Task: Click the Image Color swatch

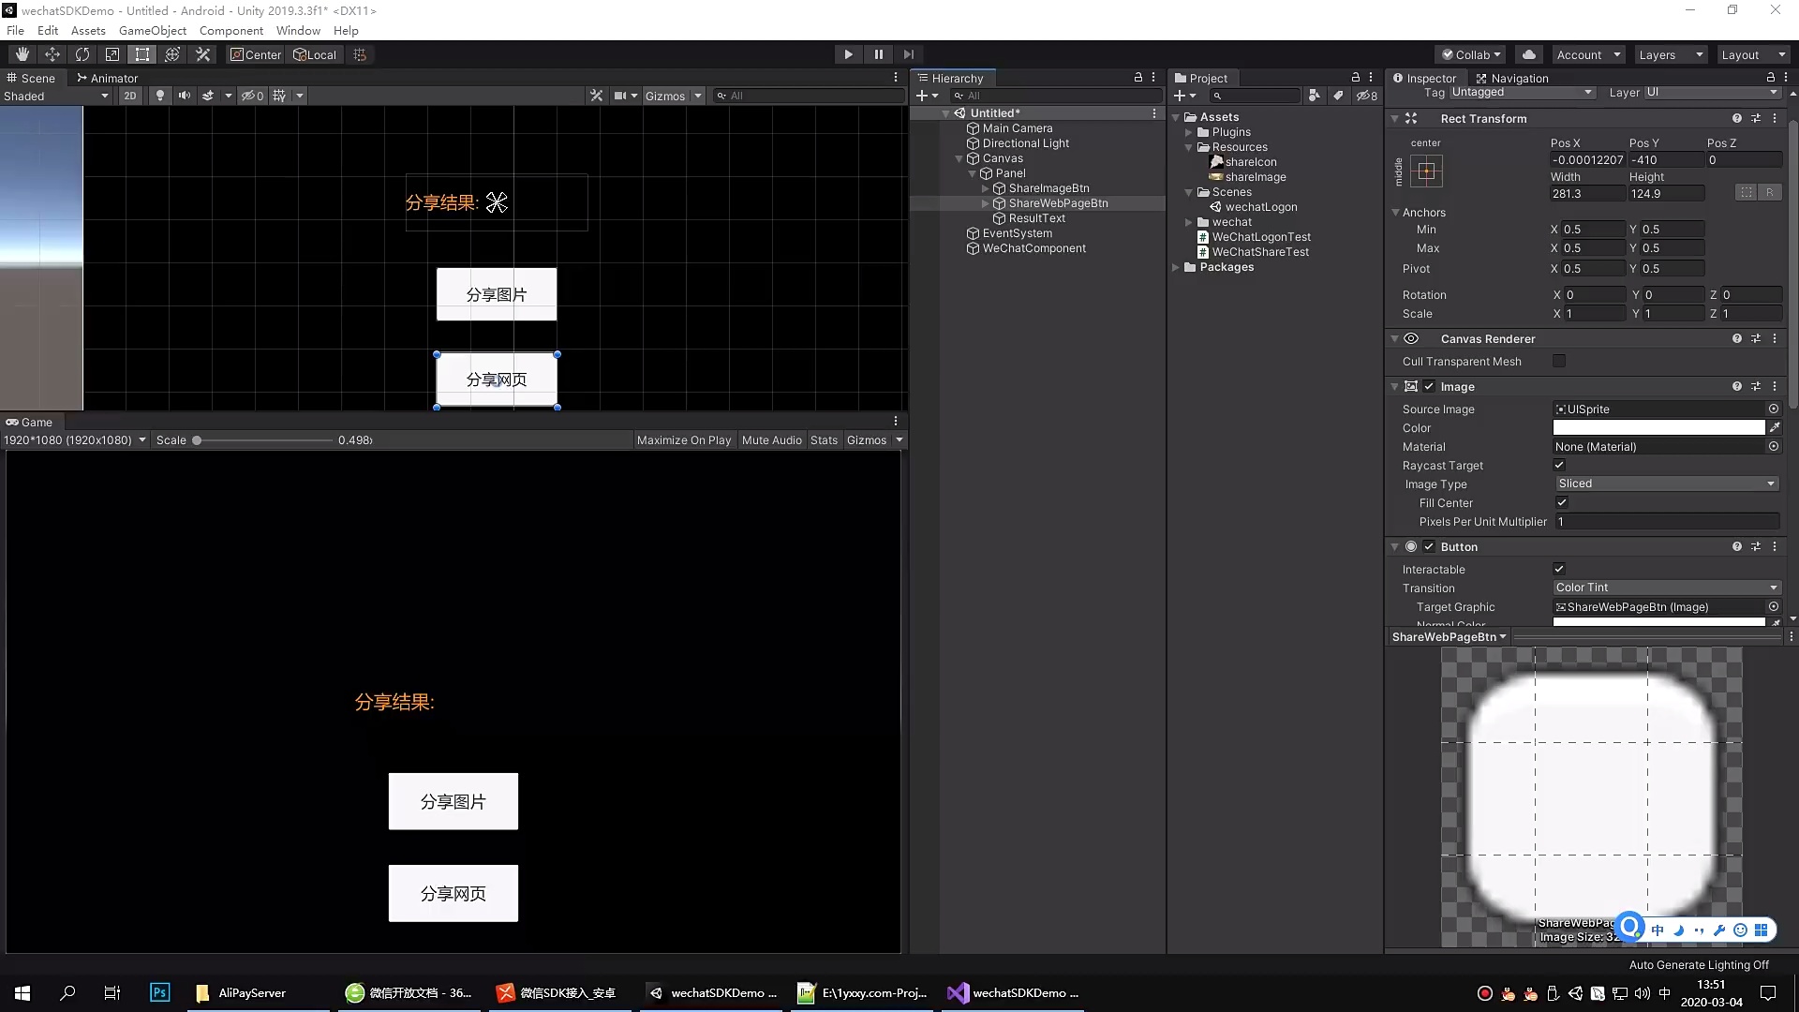Action: click(1658, 427)
